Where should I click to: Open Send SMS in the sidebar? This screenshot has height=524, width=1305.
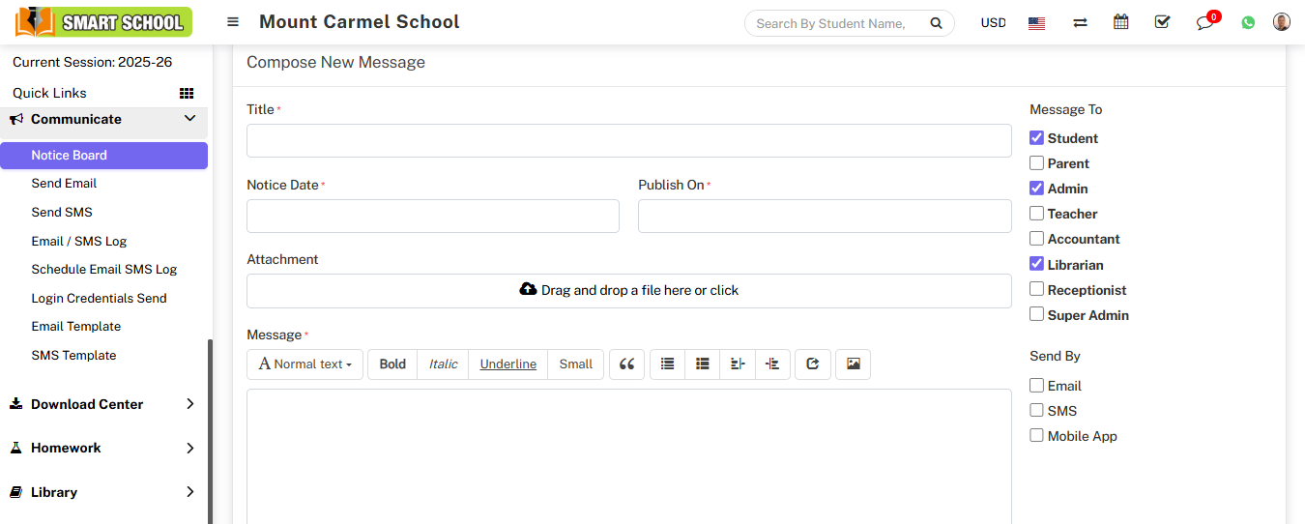(62, 212)
